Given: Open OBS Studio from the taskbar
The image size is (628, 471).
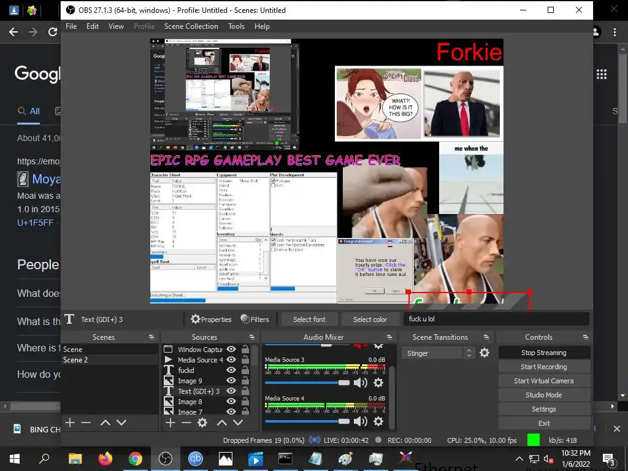Looking at the screenshot, I should (x=166, y=459).
